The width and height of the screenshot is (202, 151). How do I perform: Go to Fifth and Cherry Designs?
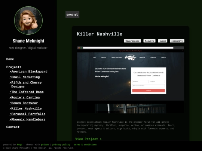point(26,84)
